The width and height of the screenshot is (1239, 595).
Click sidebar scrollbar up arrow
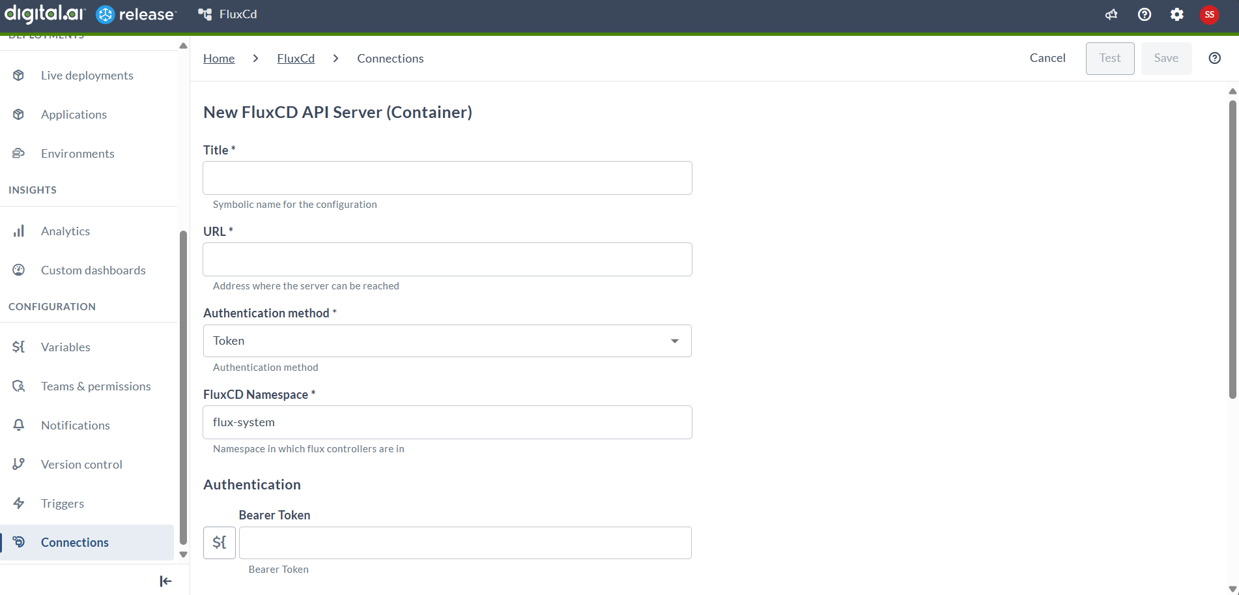tap(183, 46)
